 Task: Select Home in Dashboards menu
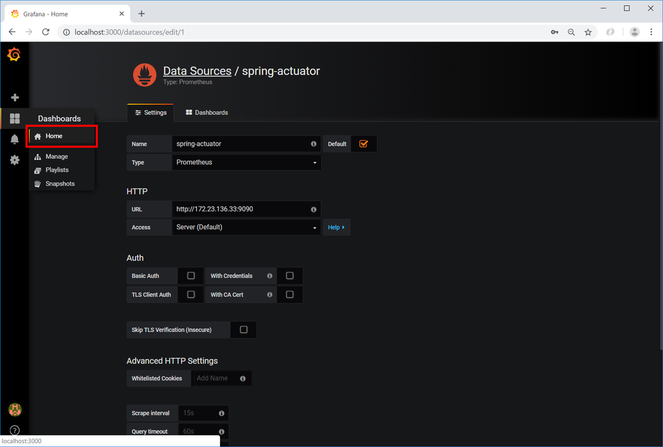(x=62, y=136)
